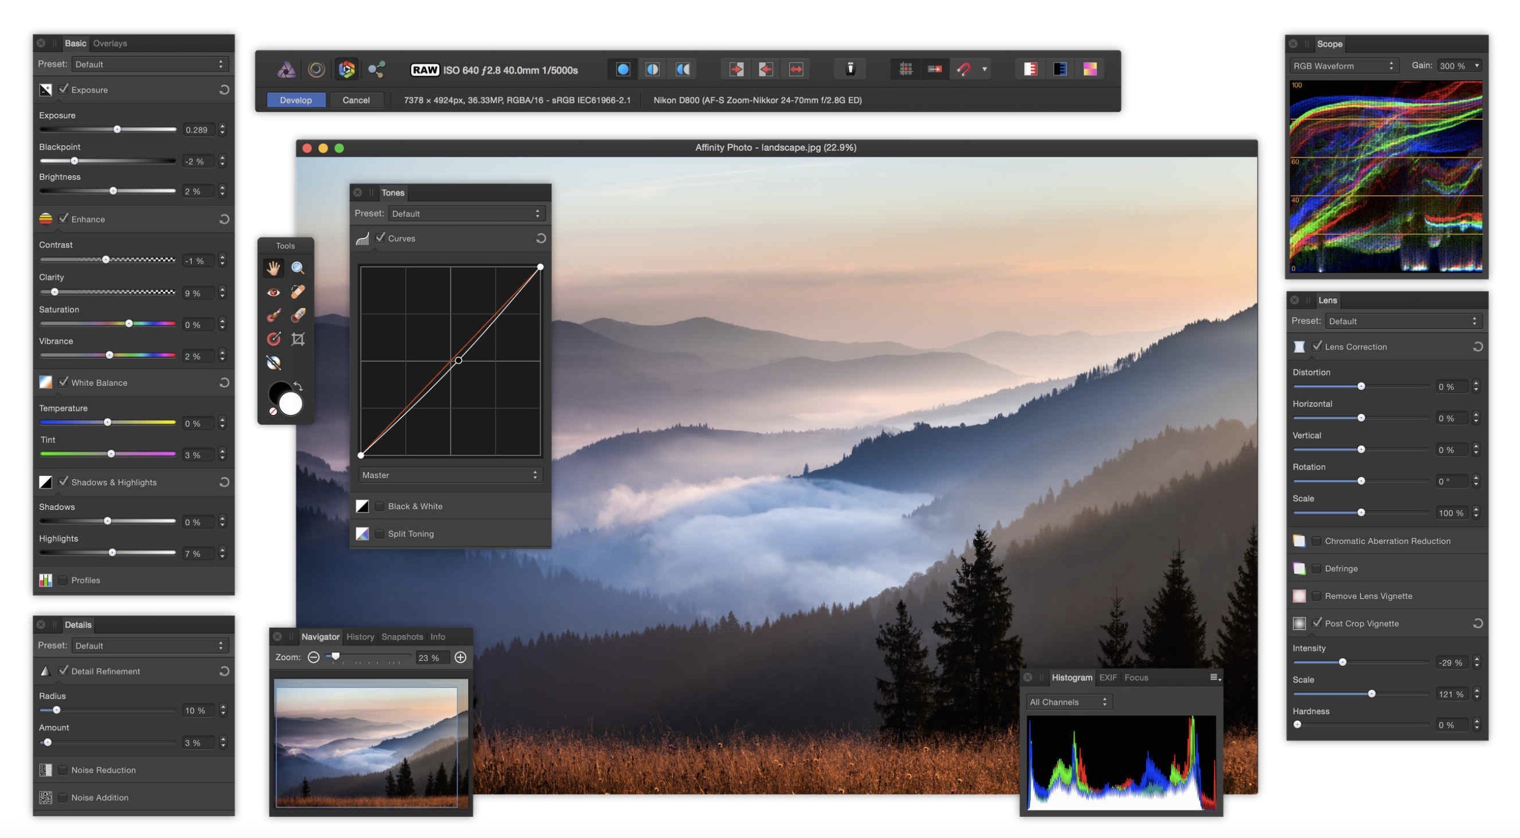The image size is (1520, 838).
Task: Click the zoom out minus button
Action: coord(314,658)
